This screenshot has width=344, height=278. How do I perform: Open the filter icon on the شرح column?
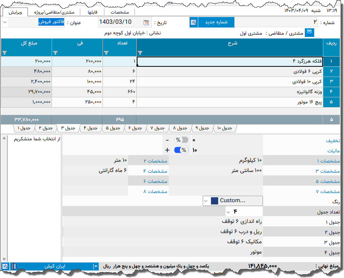(141, 53)
